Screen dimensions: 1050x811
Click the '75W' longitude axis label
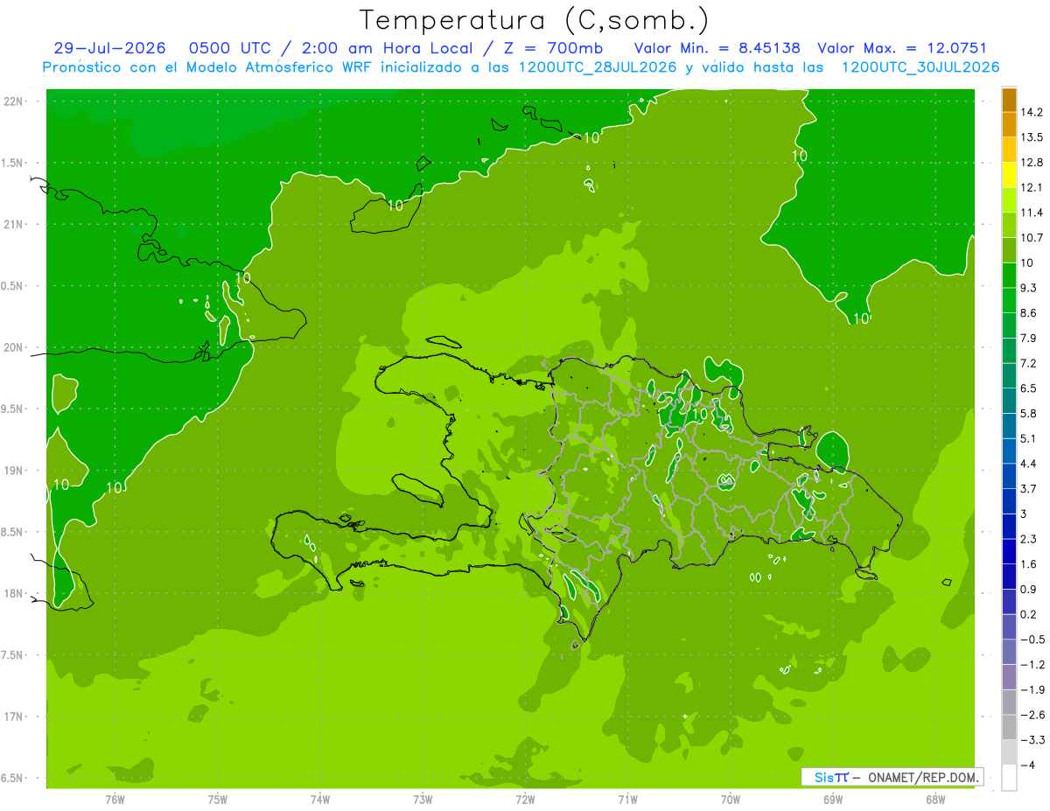(x=218, y=800)
